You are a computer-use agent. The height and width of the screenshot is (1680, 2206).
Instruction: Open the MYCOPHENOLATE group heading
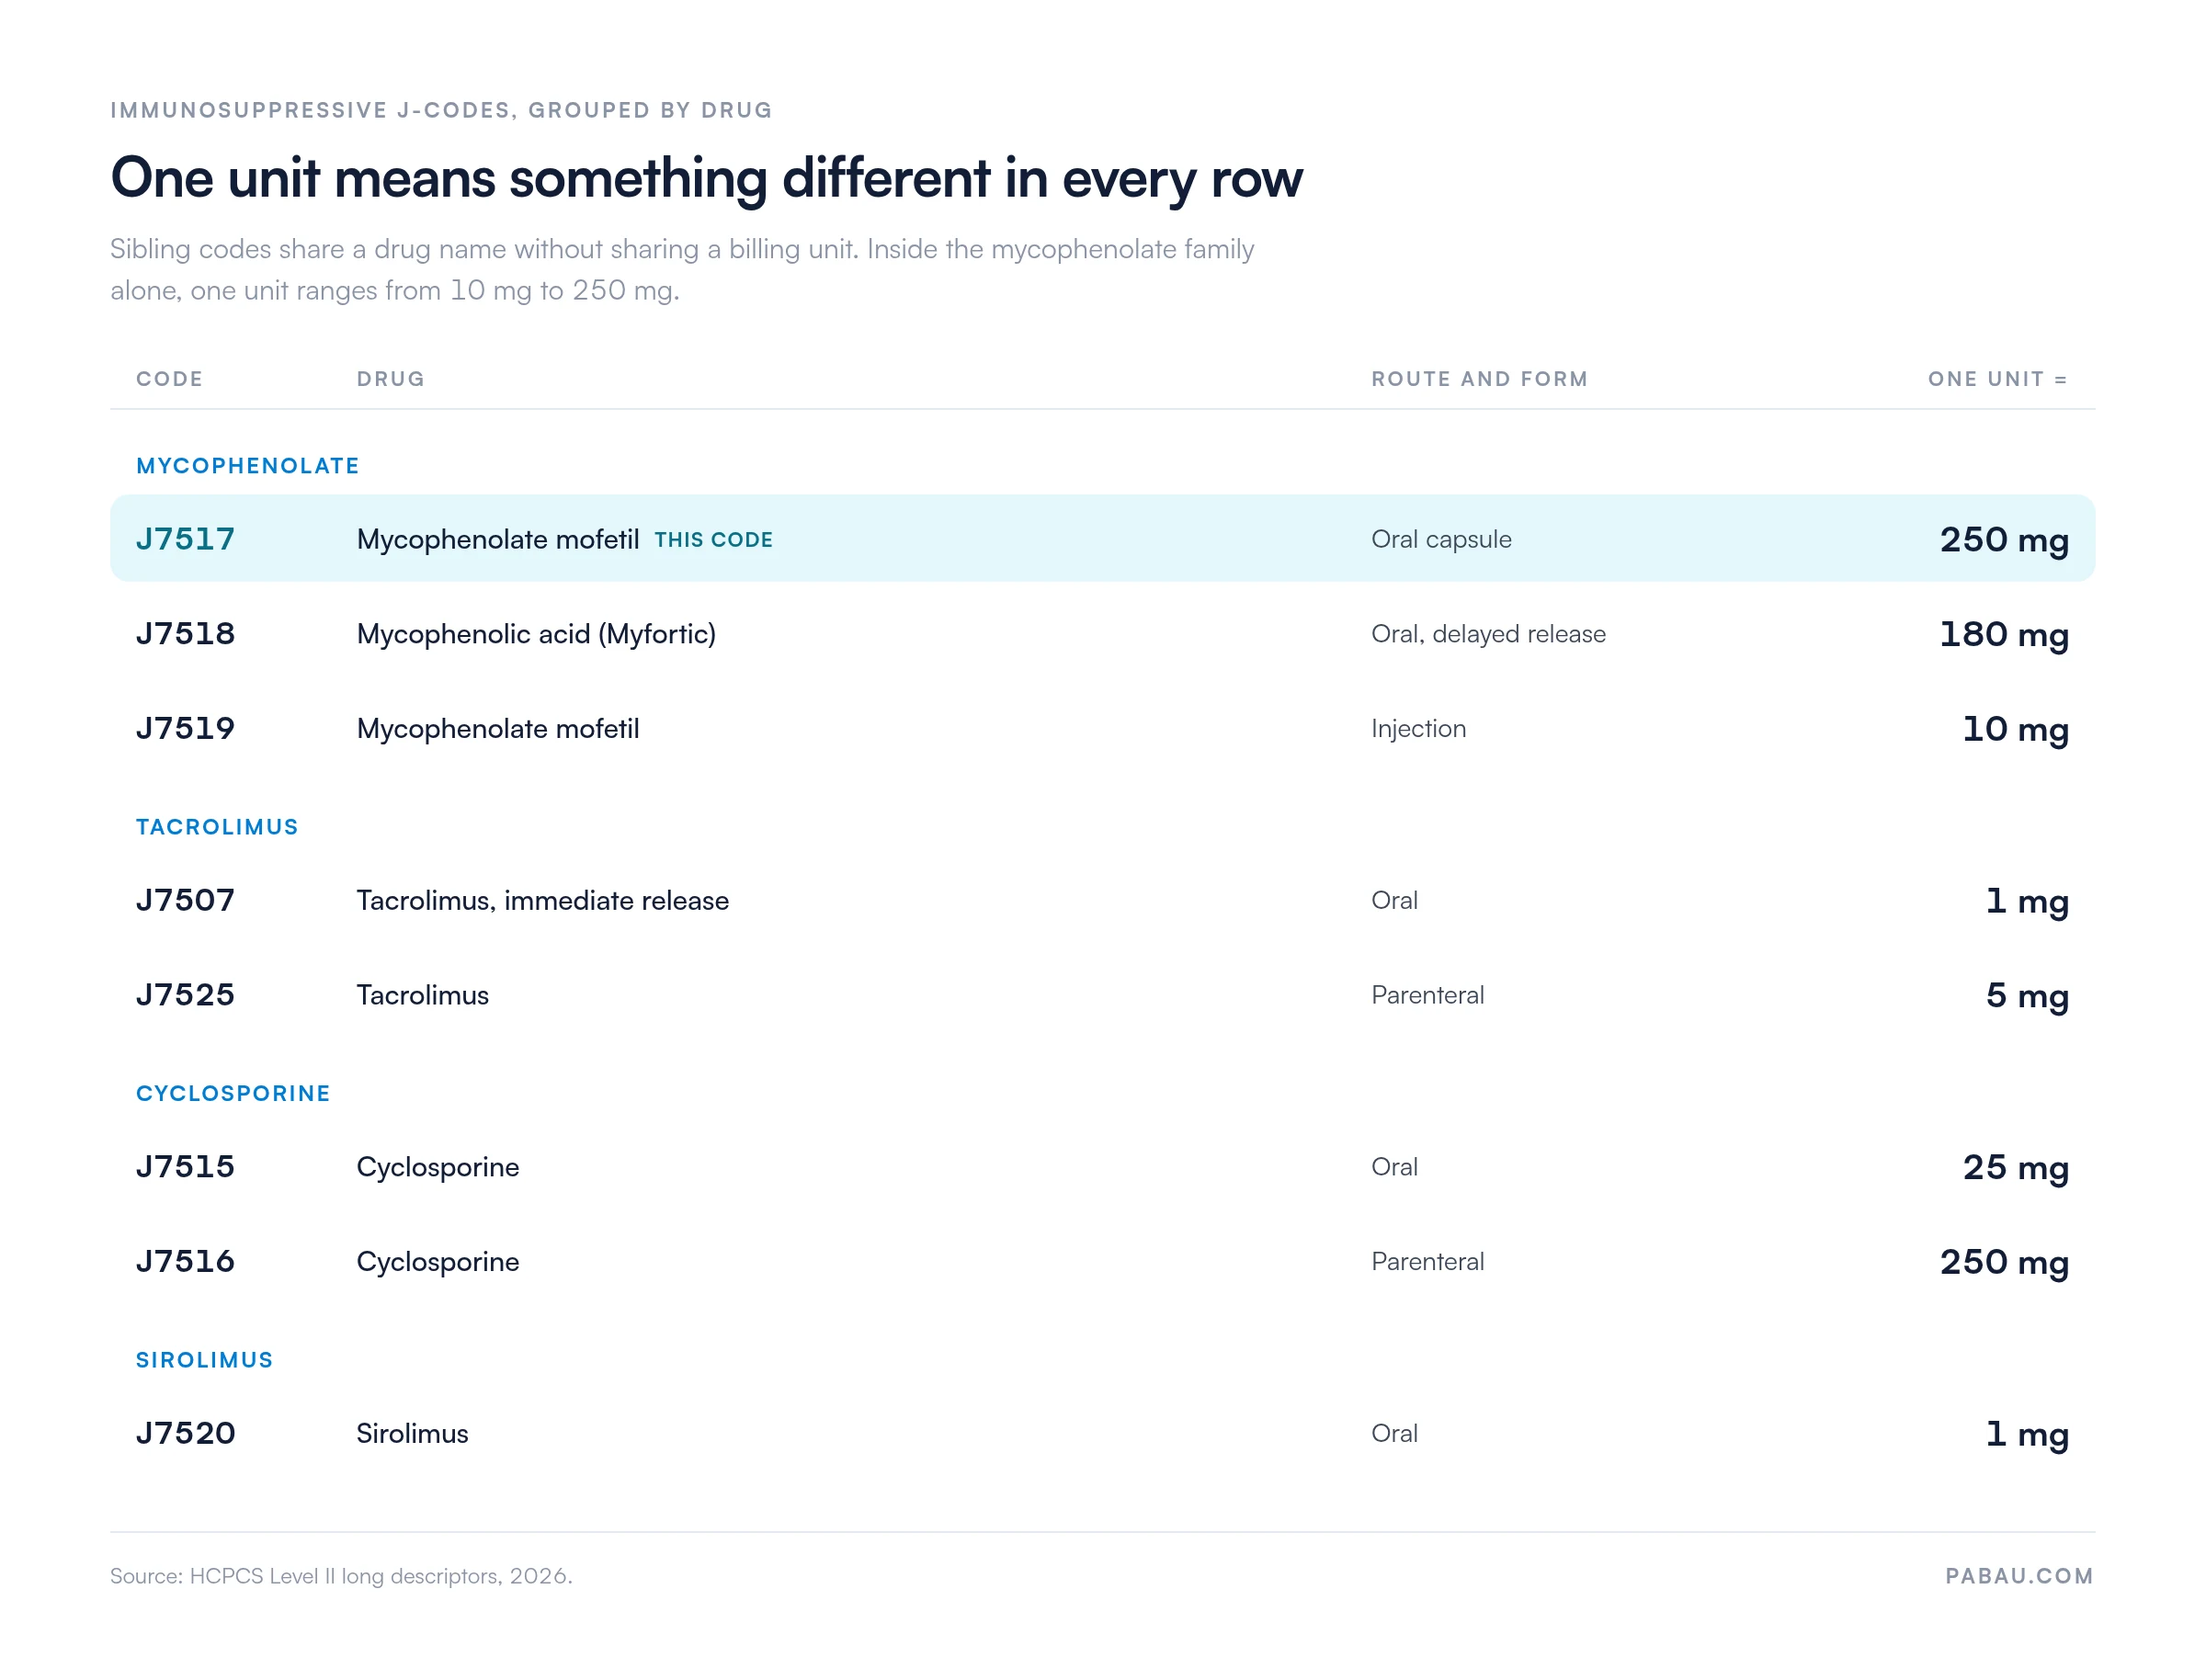coord(247,466)
